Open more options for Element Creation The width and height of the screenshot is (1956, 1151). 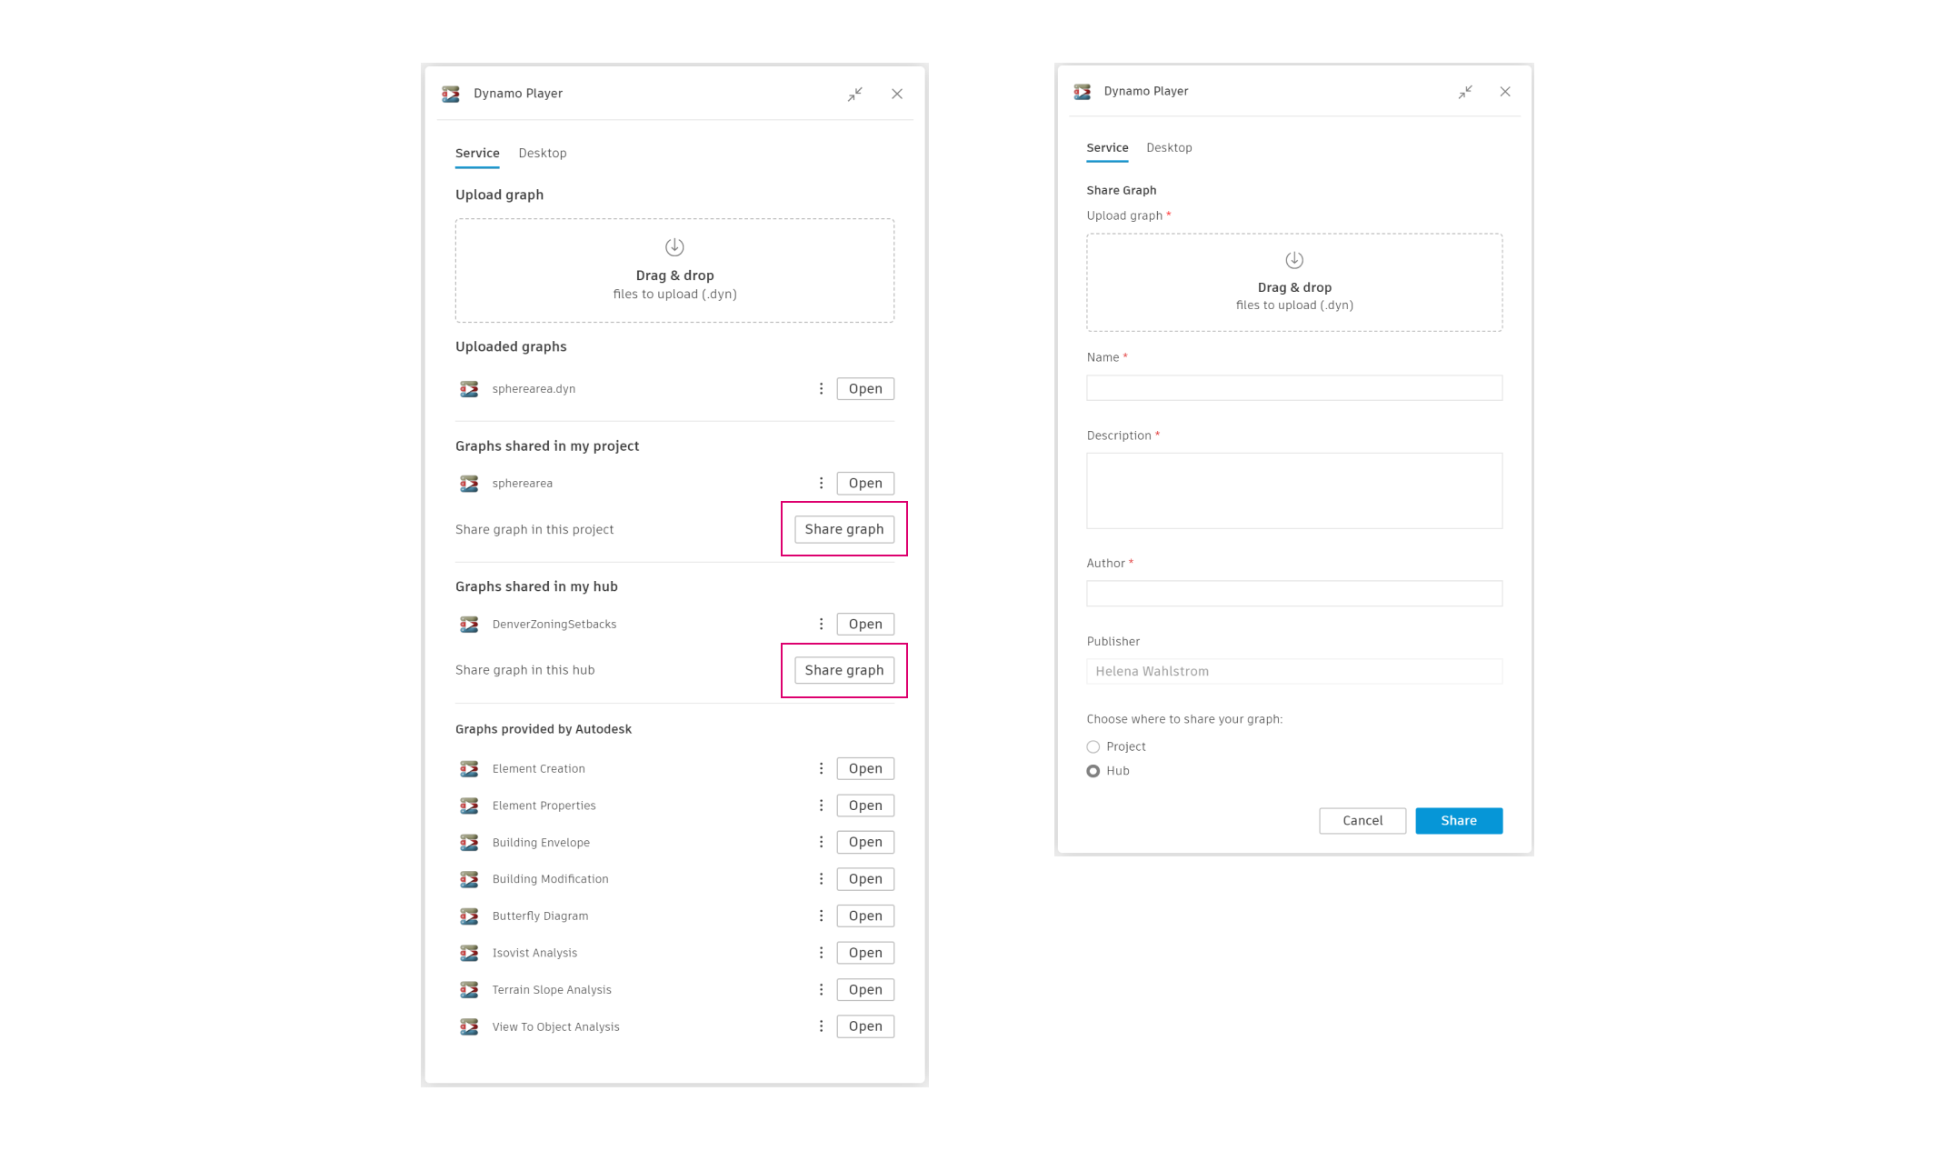pyautogui.click(x=821, y=769)
